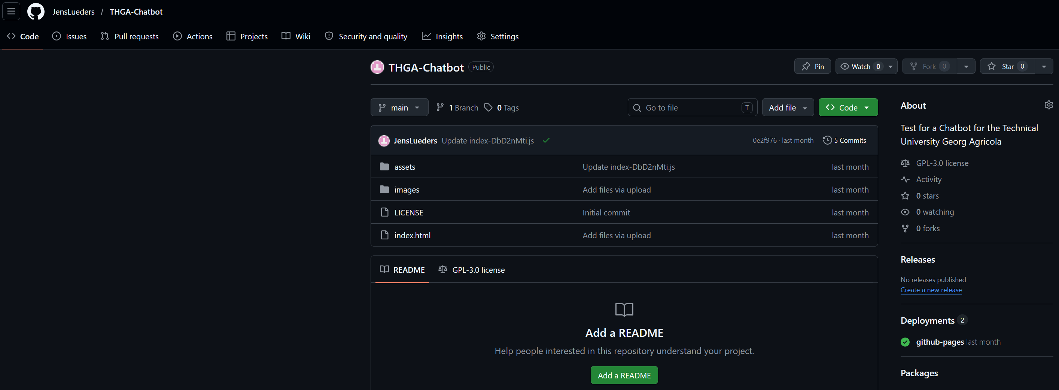Screen dimensions: 1059x390
Task: Edit About details with gear icon
Action: (x=1048, y=105)
